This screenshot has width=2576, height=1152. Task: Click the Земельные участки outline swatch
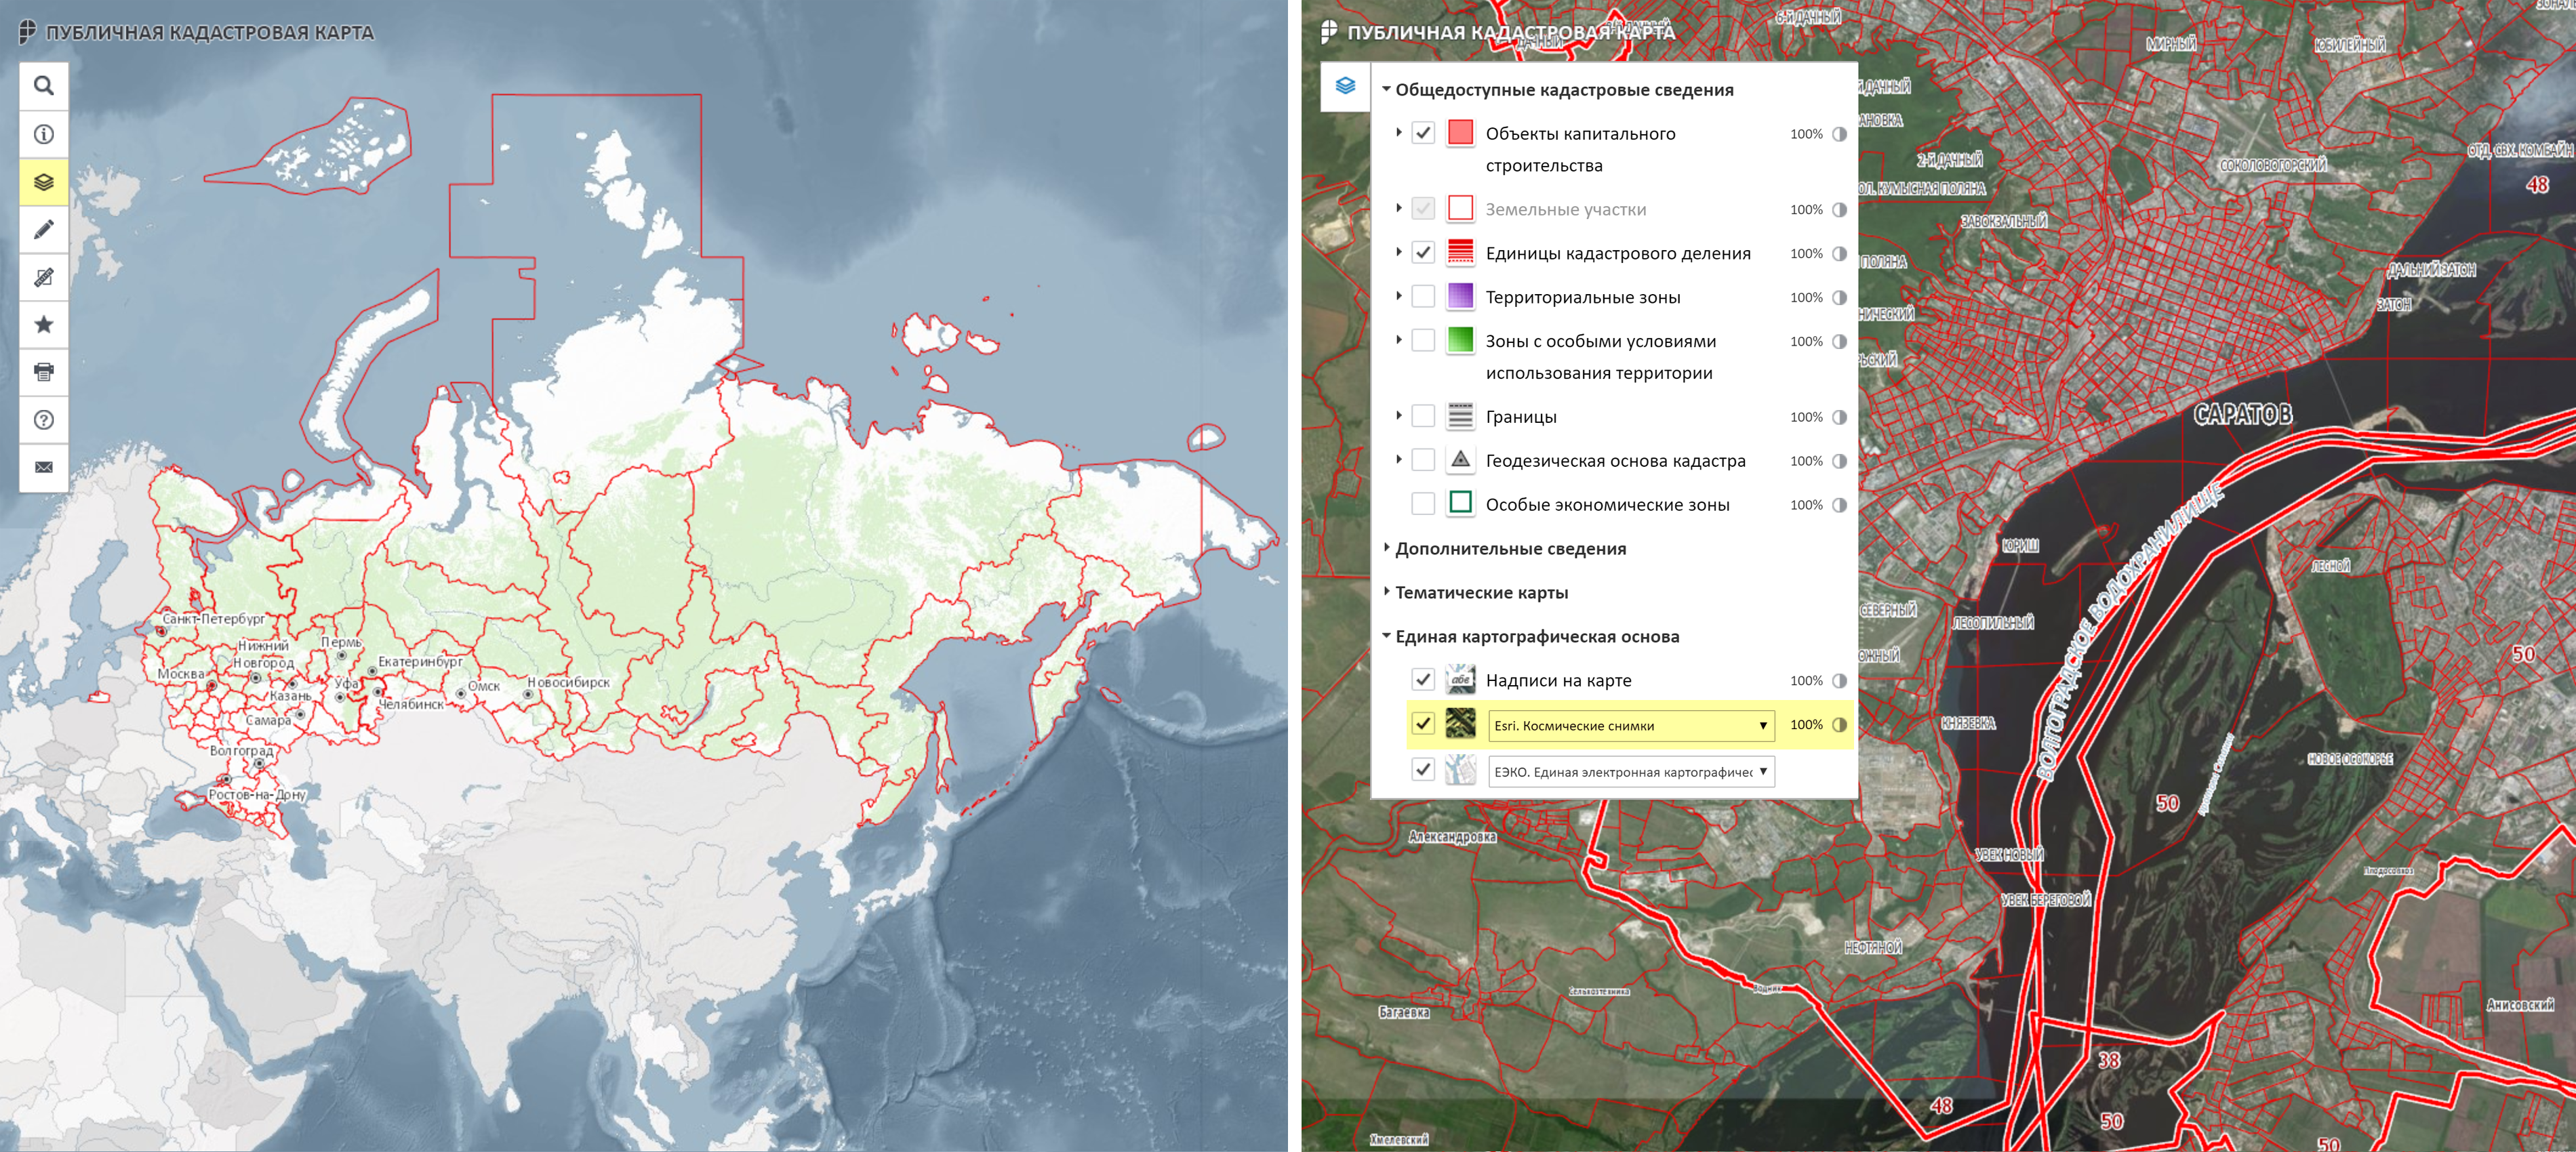[x=1461, y=209]
